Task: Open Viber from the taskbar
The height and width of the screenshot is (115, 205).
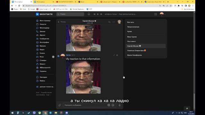Action: 34,113
